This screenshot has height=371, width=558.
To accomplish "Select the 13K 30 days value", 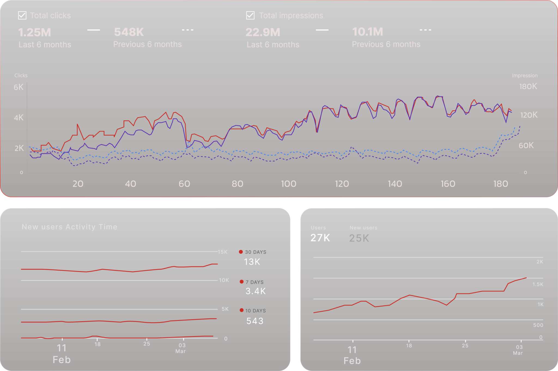I will click(x=252, y=262).
